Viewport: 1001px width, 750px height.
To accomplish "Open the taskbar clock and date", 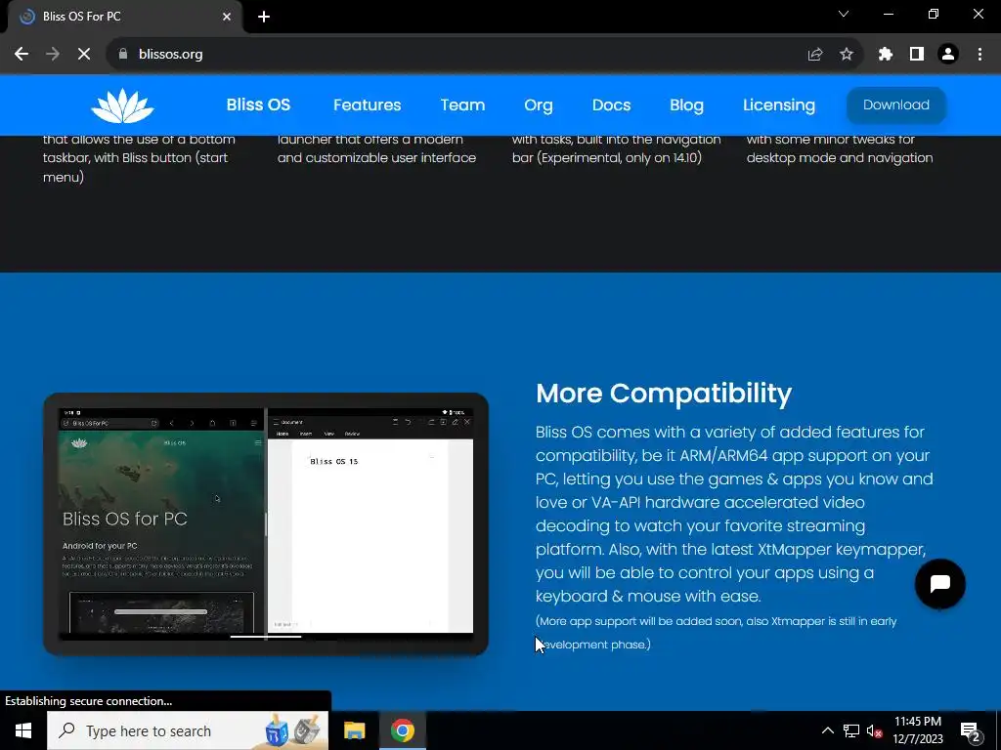I will pos(917,730).
